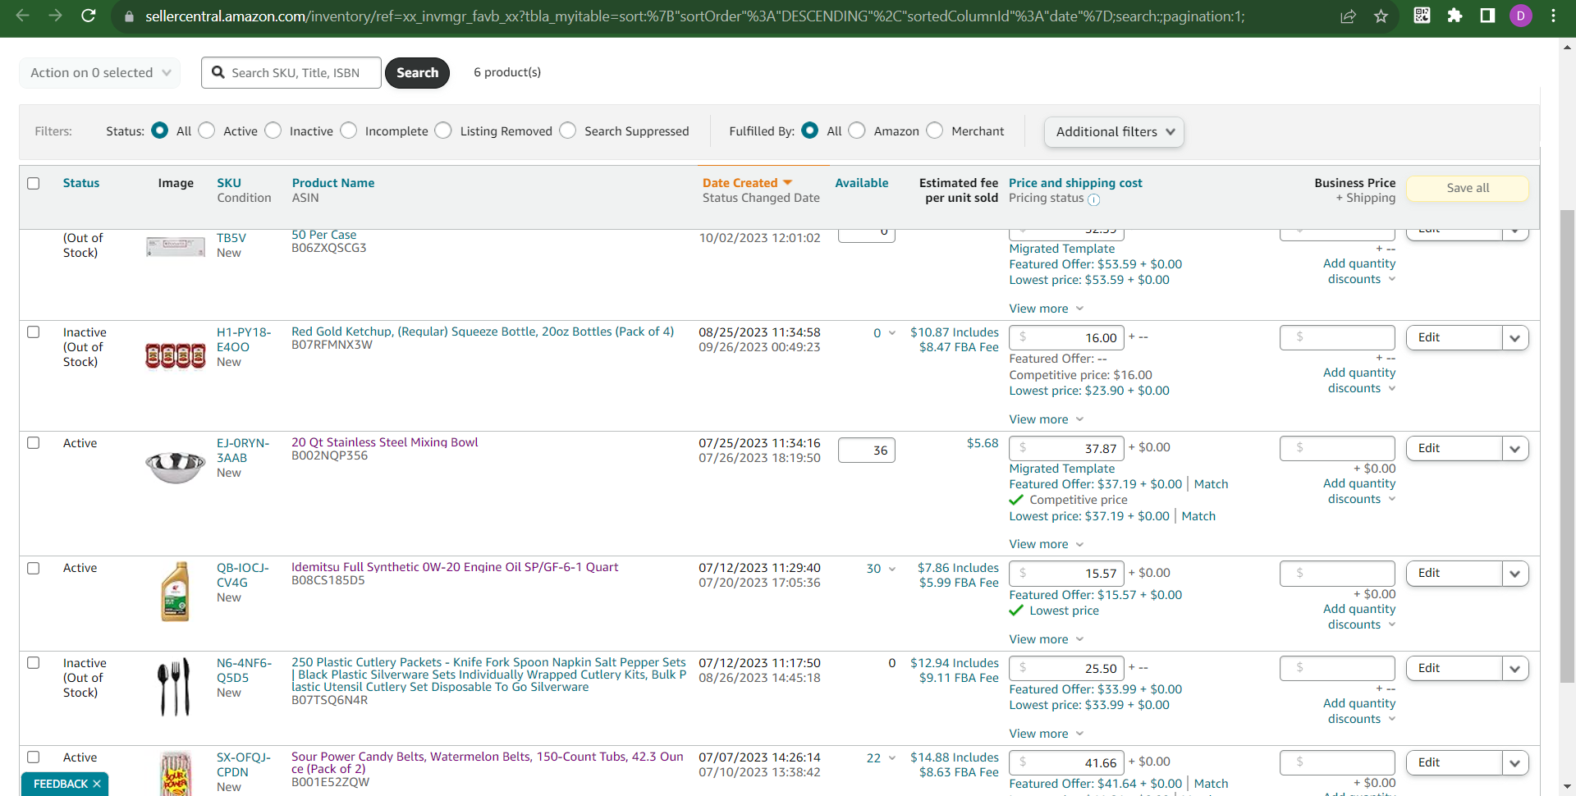Click the Red Gold Ketchup price field
This screenshot has width=1576, height=796.
coord(1067,338)
